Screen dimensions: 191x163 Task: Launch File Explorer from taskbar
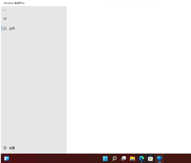click(132, 158)
